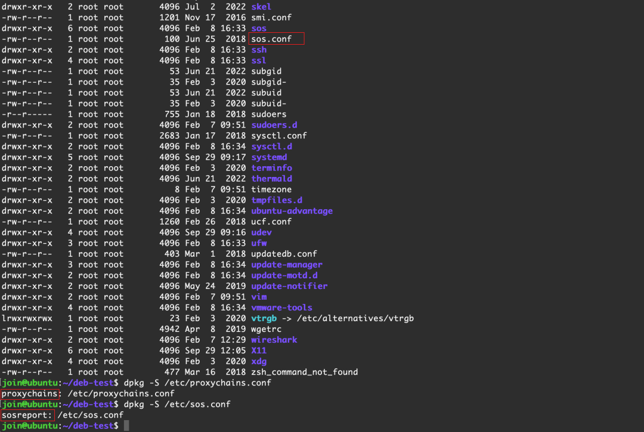Click the tmpfiles.d directory name
The width and height of the screenshot is (644, 432).
pyautogui.click(x=277, y=200)
